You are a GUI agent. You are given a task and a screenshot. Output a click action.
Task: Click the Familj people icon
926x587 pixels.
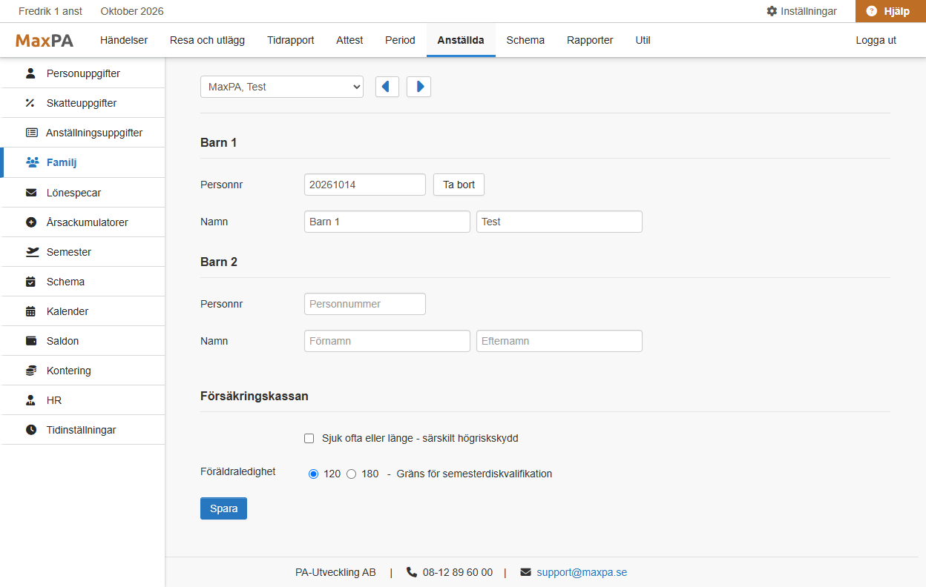pos(32,162)
